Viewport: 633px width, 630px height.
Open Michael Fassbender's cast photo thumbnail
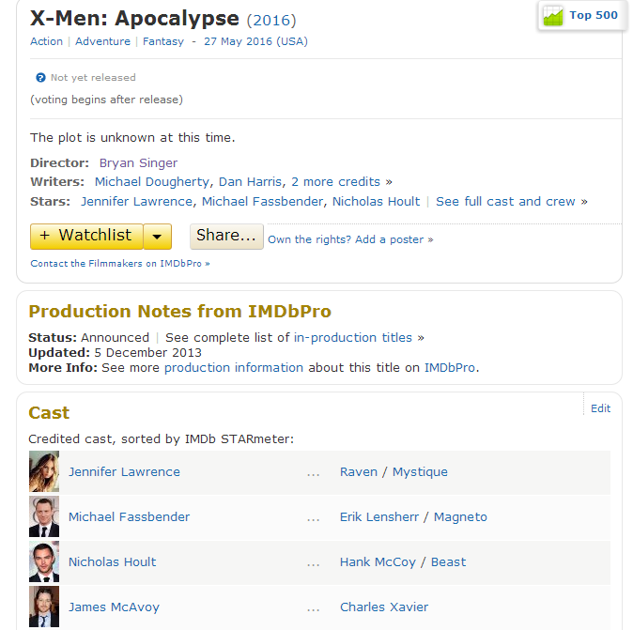(x=44, y=517)
